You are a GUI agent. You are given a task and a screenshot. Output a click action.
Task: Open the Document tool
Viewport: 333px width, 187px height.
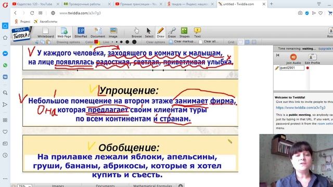pos(98,32)
